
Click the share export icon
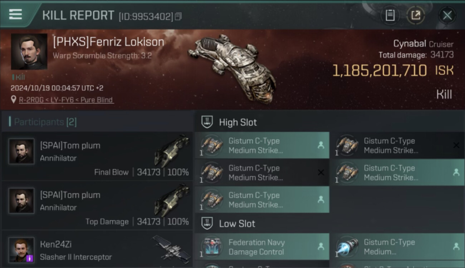pyautogui.click(x=416, y=15)
